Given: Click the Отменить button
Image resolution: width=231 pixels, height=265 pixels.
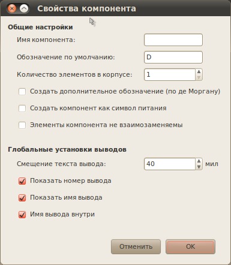Looking at the screenshot, I should [136, 246].
